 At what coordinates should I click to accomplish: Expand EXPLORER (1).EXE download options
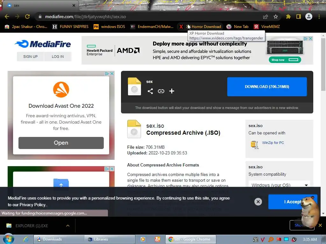pos(68,226)
